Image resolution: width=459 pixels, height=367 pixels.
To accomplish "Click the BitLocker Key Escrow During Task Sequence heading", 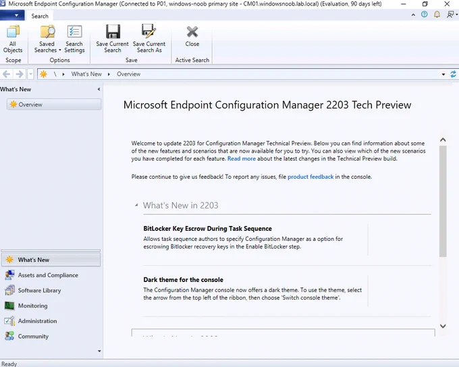I will coord(207,229).
